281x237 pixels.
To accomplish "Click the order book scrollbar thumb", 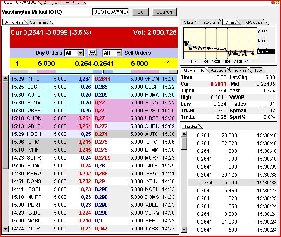I will (5, 125).
